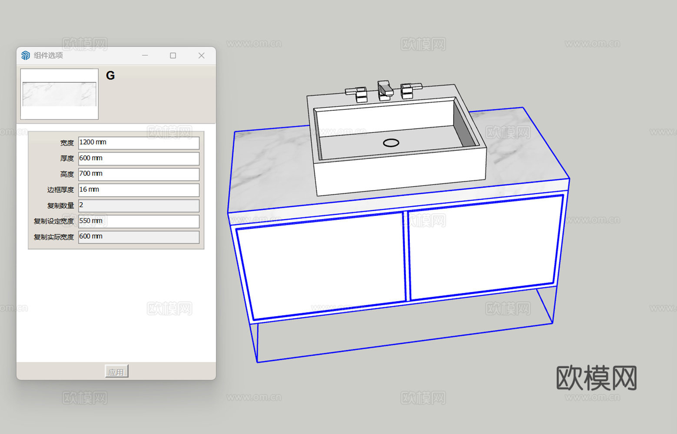The width and height of the screenshot is (677, 434).
Task: Edit the 复制设定宽度 field showing 550 mm
Action: (139, 221)
